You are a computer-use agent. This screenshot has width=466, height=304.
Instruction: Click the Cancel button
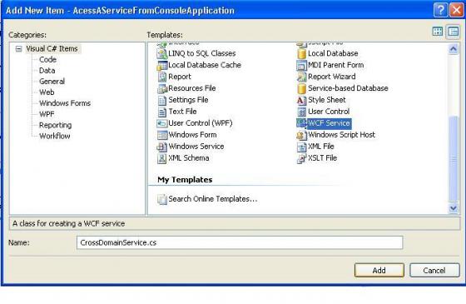click(x=434, y=271)
